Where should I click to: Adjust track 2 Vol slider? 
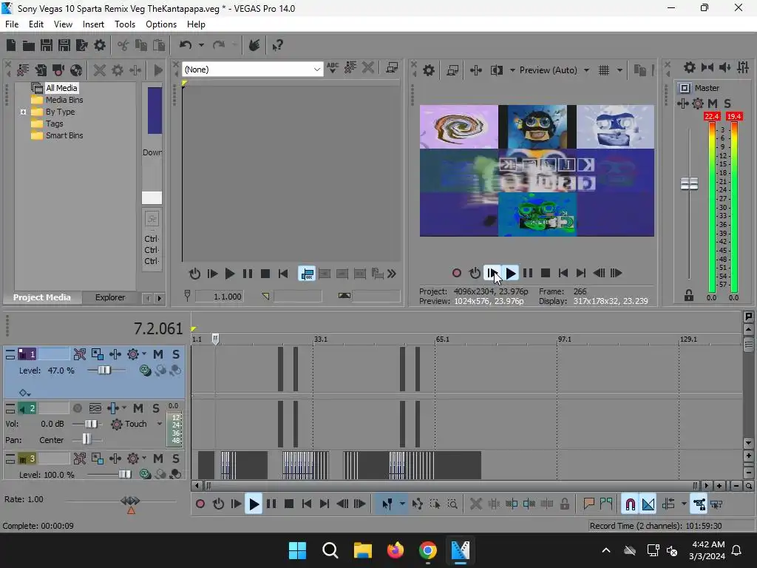coord(91,424)
